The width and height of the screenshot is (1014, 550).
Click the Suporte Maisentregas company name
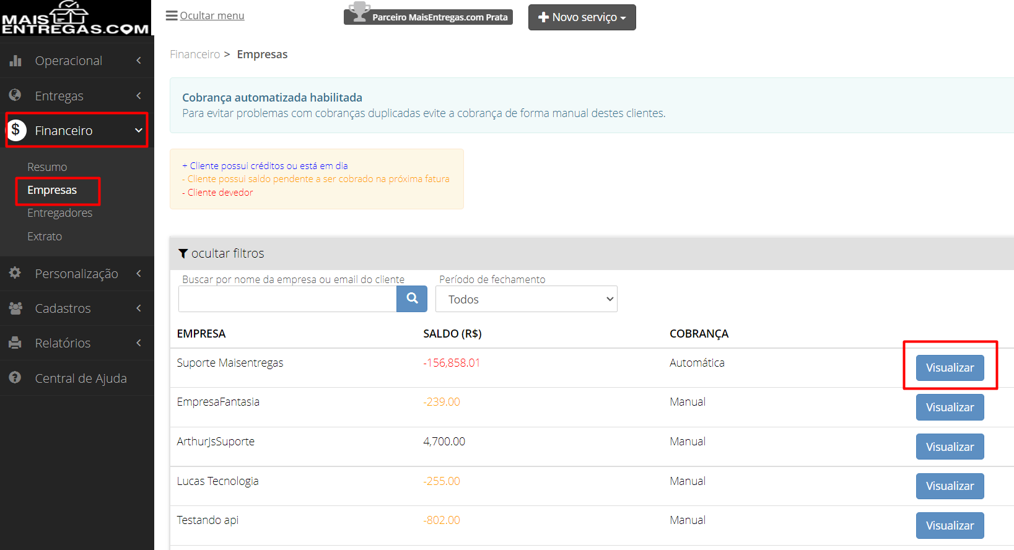(x=230, y=363)
